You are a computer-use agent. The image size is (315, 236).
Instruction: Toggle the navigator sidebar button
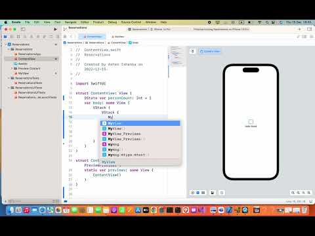pyautogui.click(x=23, y=29)
